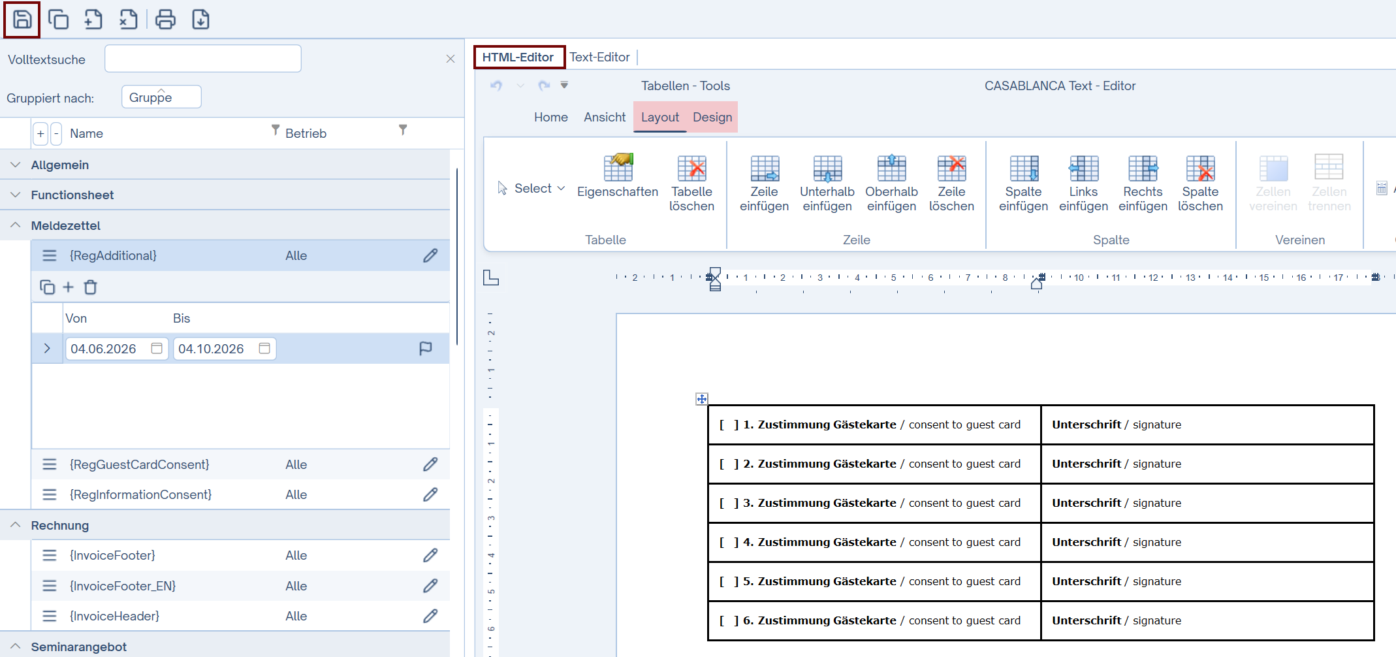Undo the last change in the editor

[x=496, y=86]
